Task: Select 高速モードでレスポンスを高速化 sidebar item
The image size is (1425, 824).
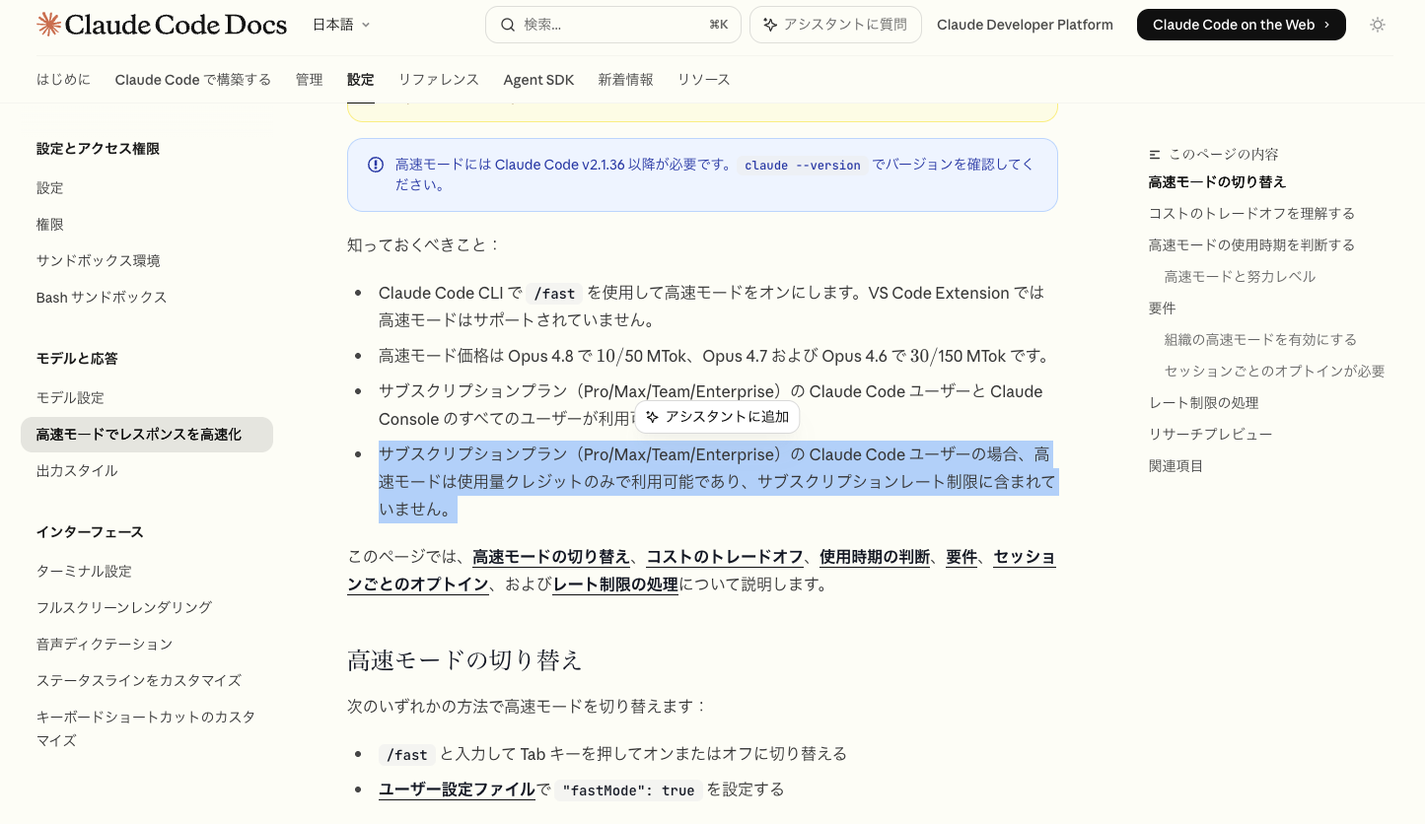Action: point(147,434)
